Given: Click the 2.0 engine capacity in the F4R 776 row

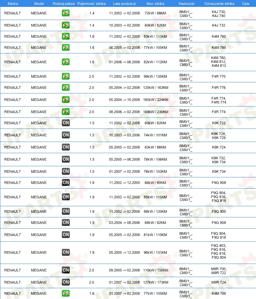Looking at the screenshot, I should (x=92, y=88).
